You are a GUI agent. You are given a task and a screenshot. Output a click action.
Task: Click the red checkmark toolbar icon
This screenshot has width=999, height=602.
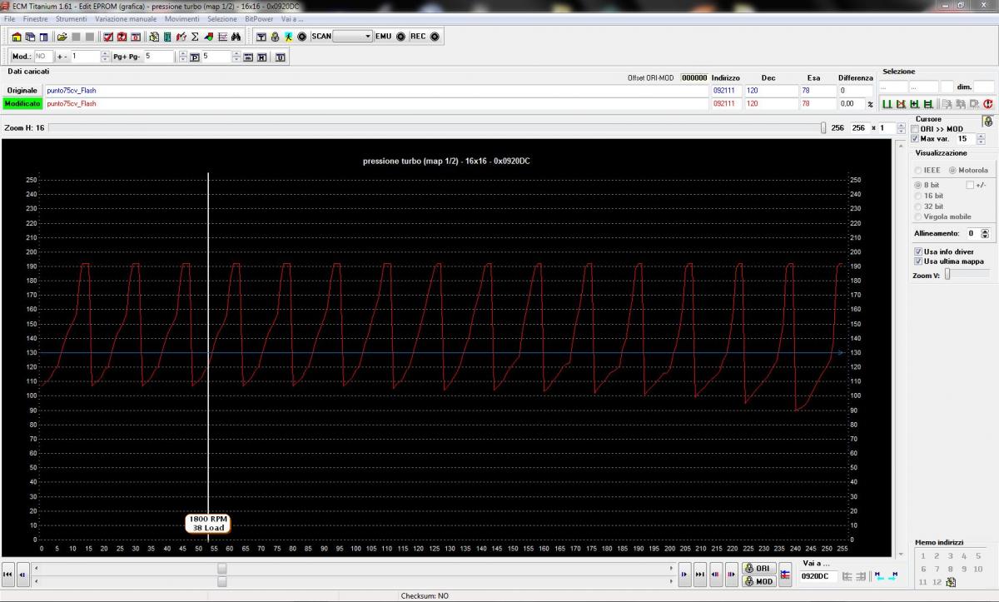pyautogui.click(x=108, y=37)
